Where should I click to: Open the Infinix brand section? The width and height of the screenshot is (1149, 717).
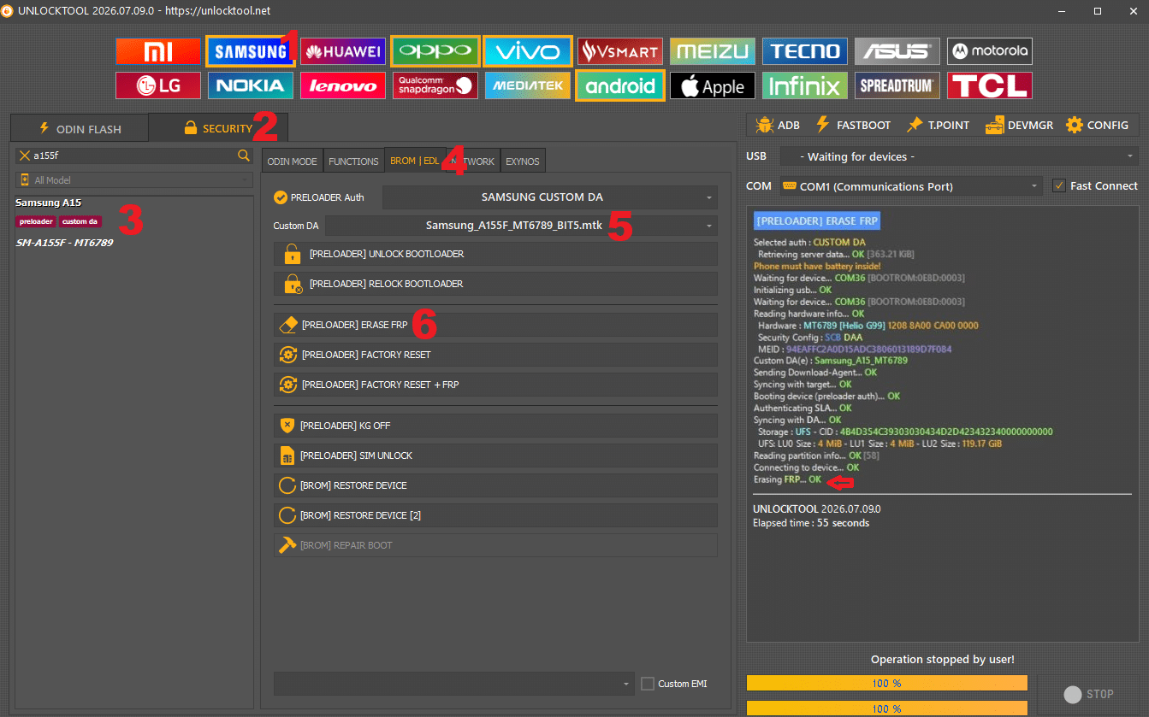pos(805,85)
